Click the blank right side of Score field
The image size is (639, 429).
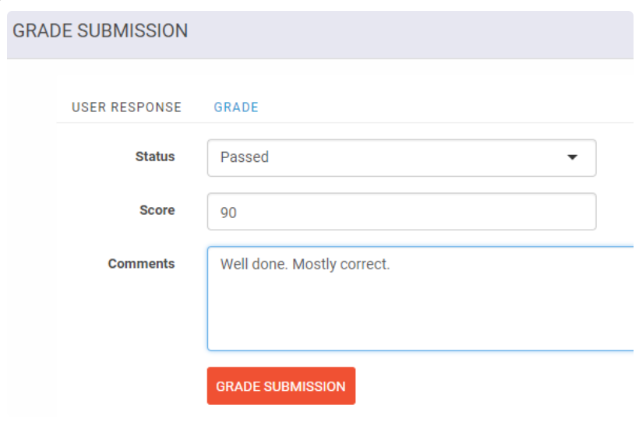click(448, 212)
